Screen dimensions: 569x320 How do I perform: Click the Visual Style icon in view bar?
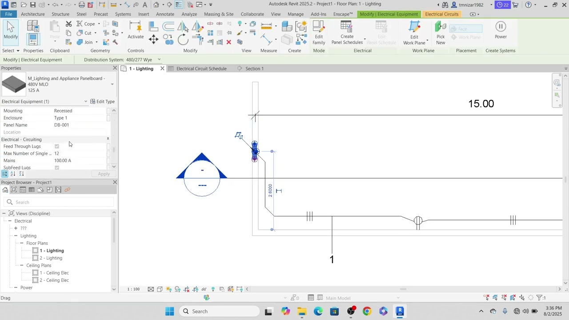[x=160, y=289]
